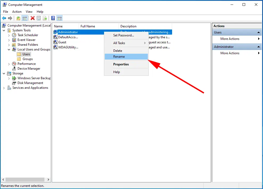263x189 pixels.
Task: Select the Disk Management label
Action: pyautogui.click(x=30, y=83)
